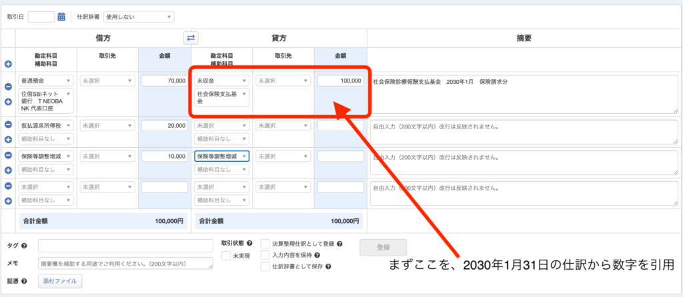Click the help icon next to 証憑
Viewport: 683px width, 297px height.
[x=24, y=281]
